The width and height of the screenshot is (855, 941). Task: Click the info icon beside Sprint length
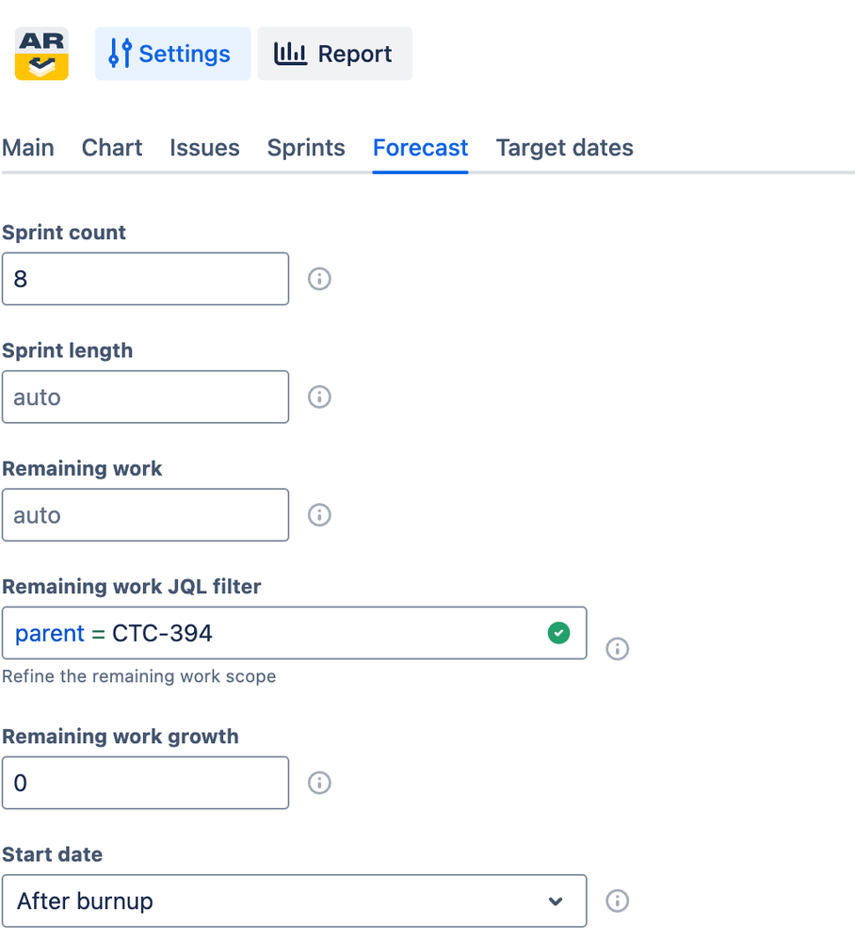point(319,397)
